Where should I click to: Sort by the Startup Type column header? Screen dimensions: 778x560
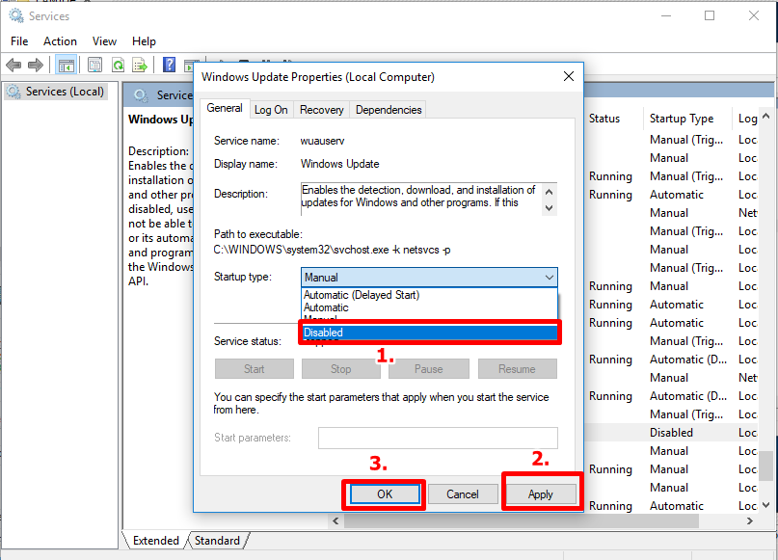(687, 119)
